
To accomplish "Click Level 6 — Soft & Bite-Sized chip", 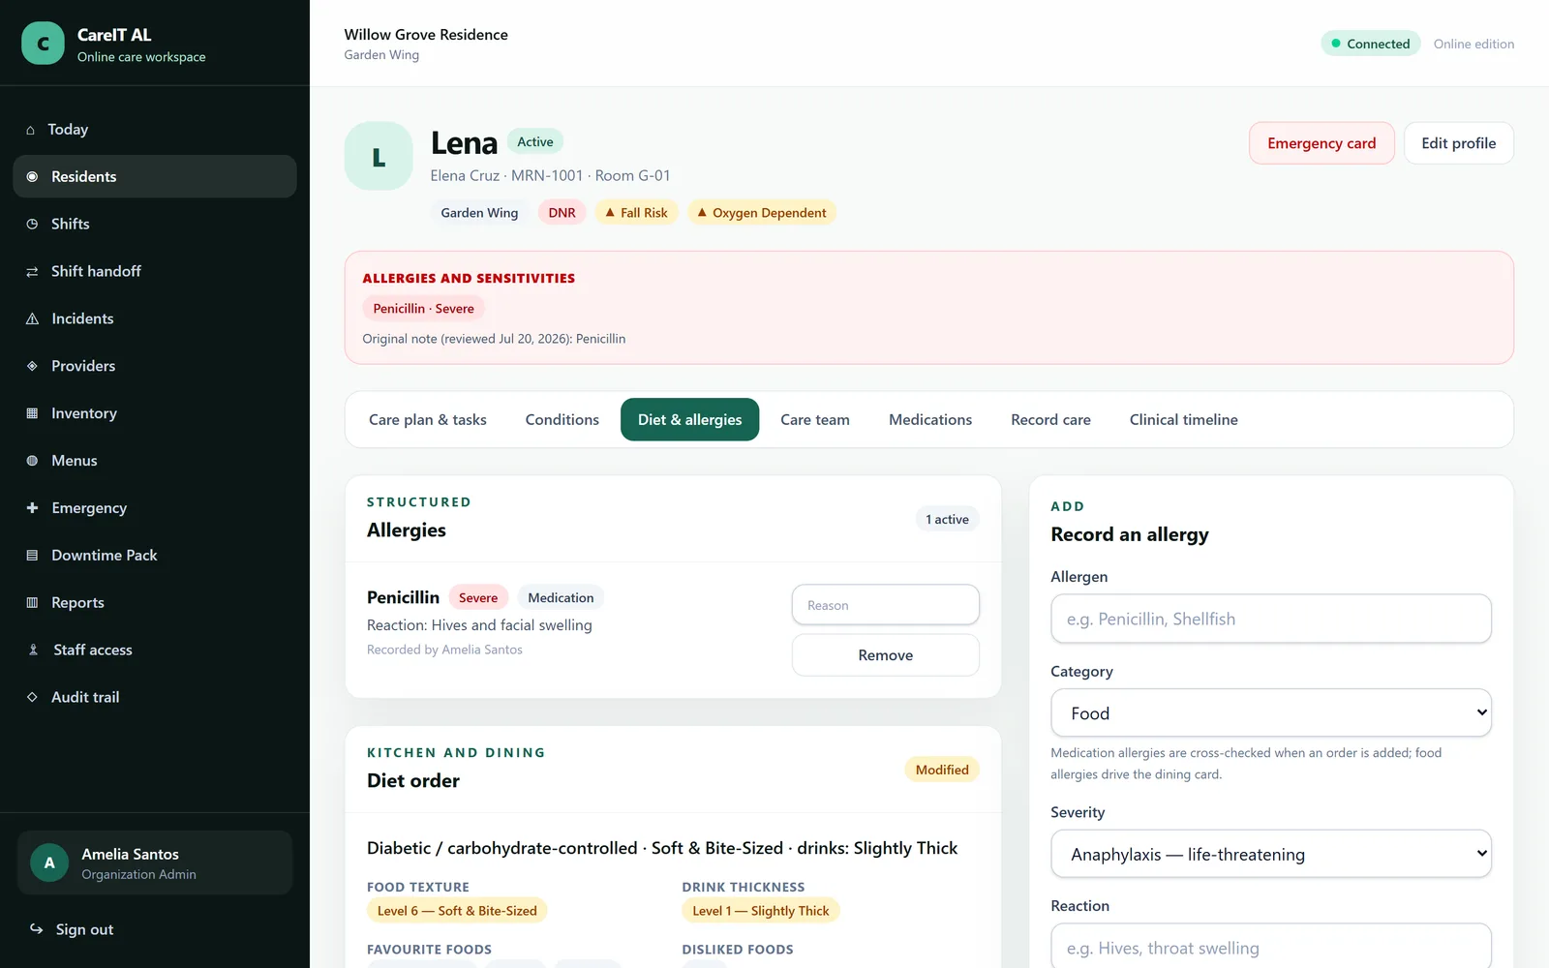I will (x=457, y=911).
